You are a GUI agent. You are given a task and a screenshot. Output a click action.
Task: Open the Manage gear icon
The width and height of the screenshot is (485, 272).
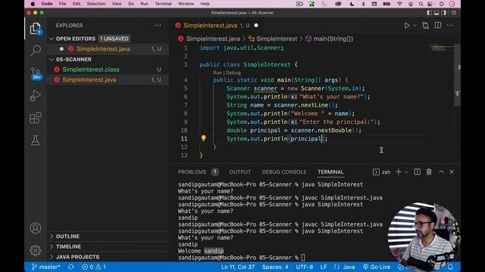(36, 250)
